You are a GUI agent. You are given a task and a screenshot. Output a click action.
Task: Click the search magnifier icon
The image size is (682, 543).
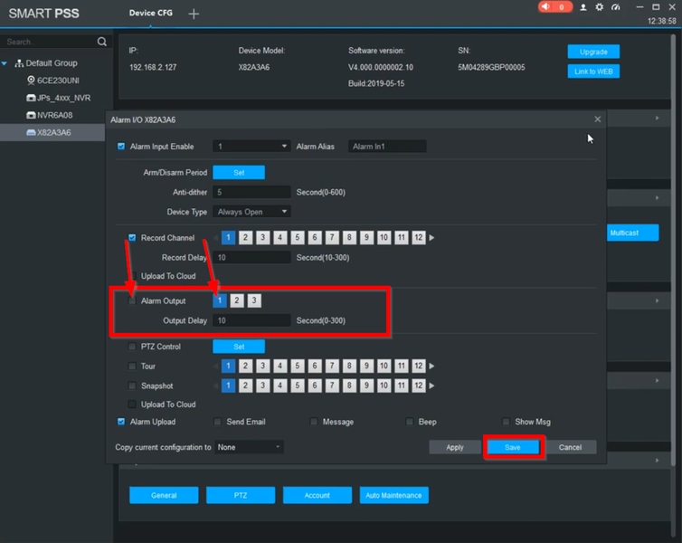tap(102, 42)
